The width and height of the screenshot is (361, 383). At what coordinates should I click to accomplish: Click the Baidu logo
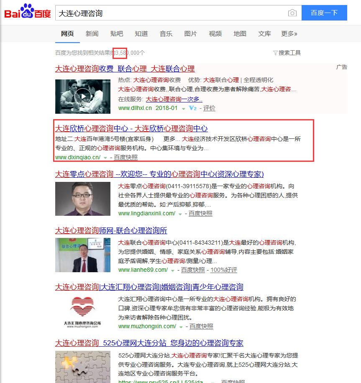click(28, 11)
